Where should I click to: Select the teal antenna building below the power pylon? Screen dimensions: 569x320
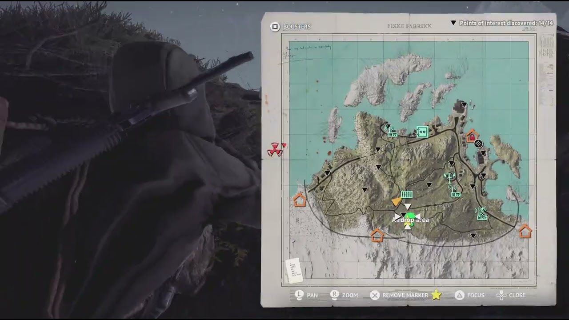coord(455,191)
